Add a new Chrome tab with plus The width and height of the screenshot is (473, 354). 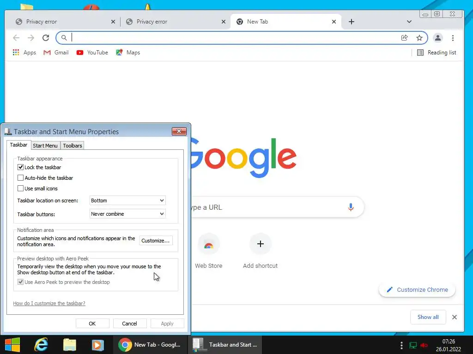click(x=352, y=22)
